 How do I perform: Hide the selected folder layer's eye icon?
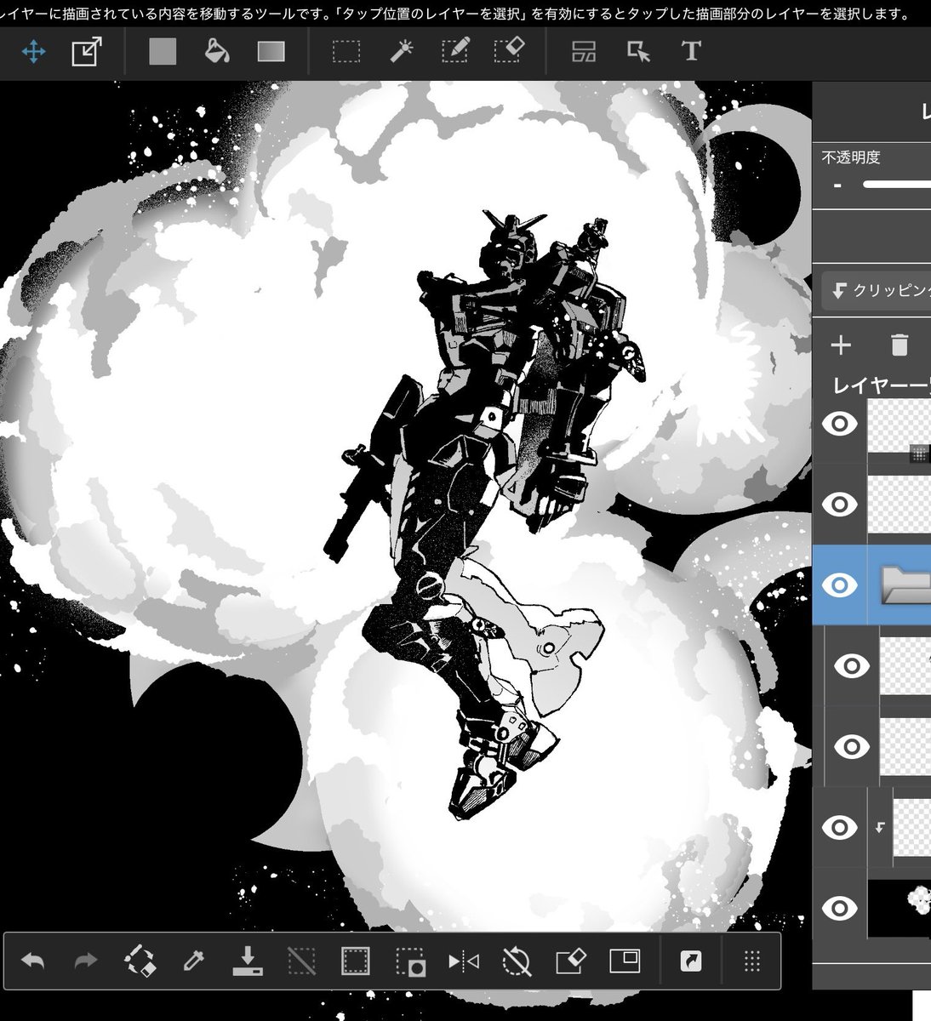coord(840,585)
